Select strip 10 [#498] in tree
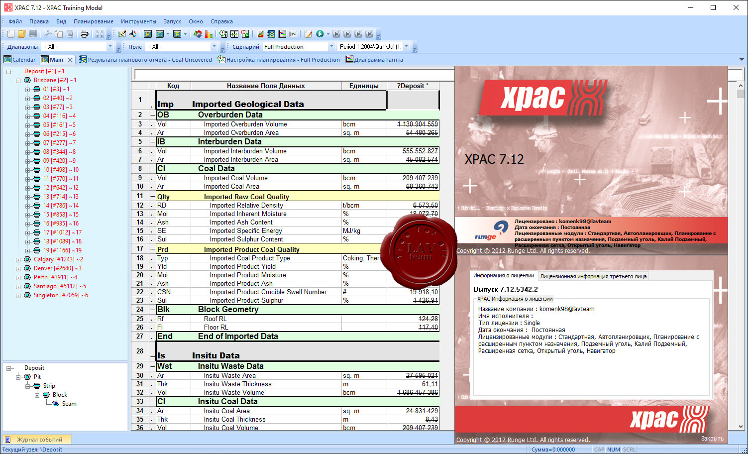Screen dimensions: 748x454 61,170
